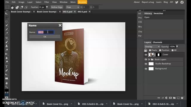Create a new layer
The width and height of the screenshot is (191, 107).
(x=178, y=98)
